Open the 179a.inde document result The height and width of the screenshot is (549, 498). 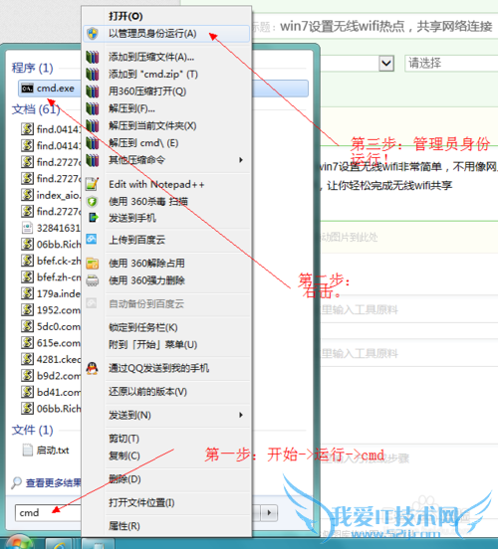(51, 293)
